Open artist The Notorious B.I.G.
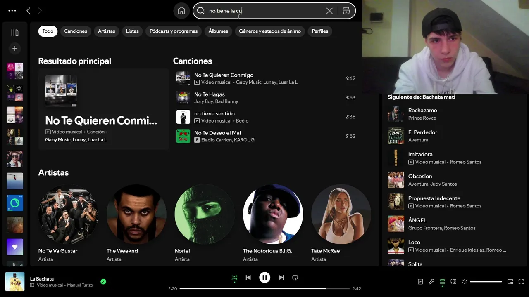The width and height of the screenshot is (529, 297). [273, 223]
